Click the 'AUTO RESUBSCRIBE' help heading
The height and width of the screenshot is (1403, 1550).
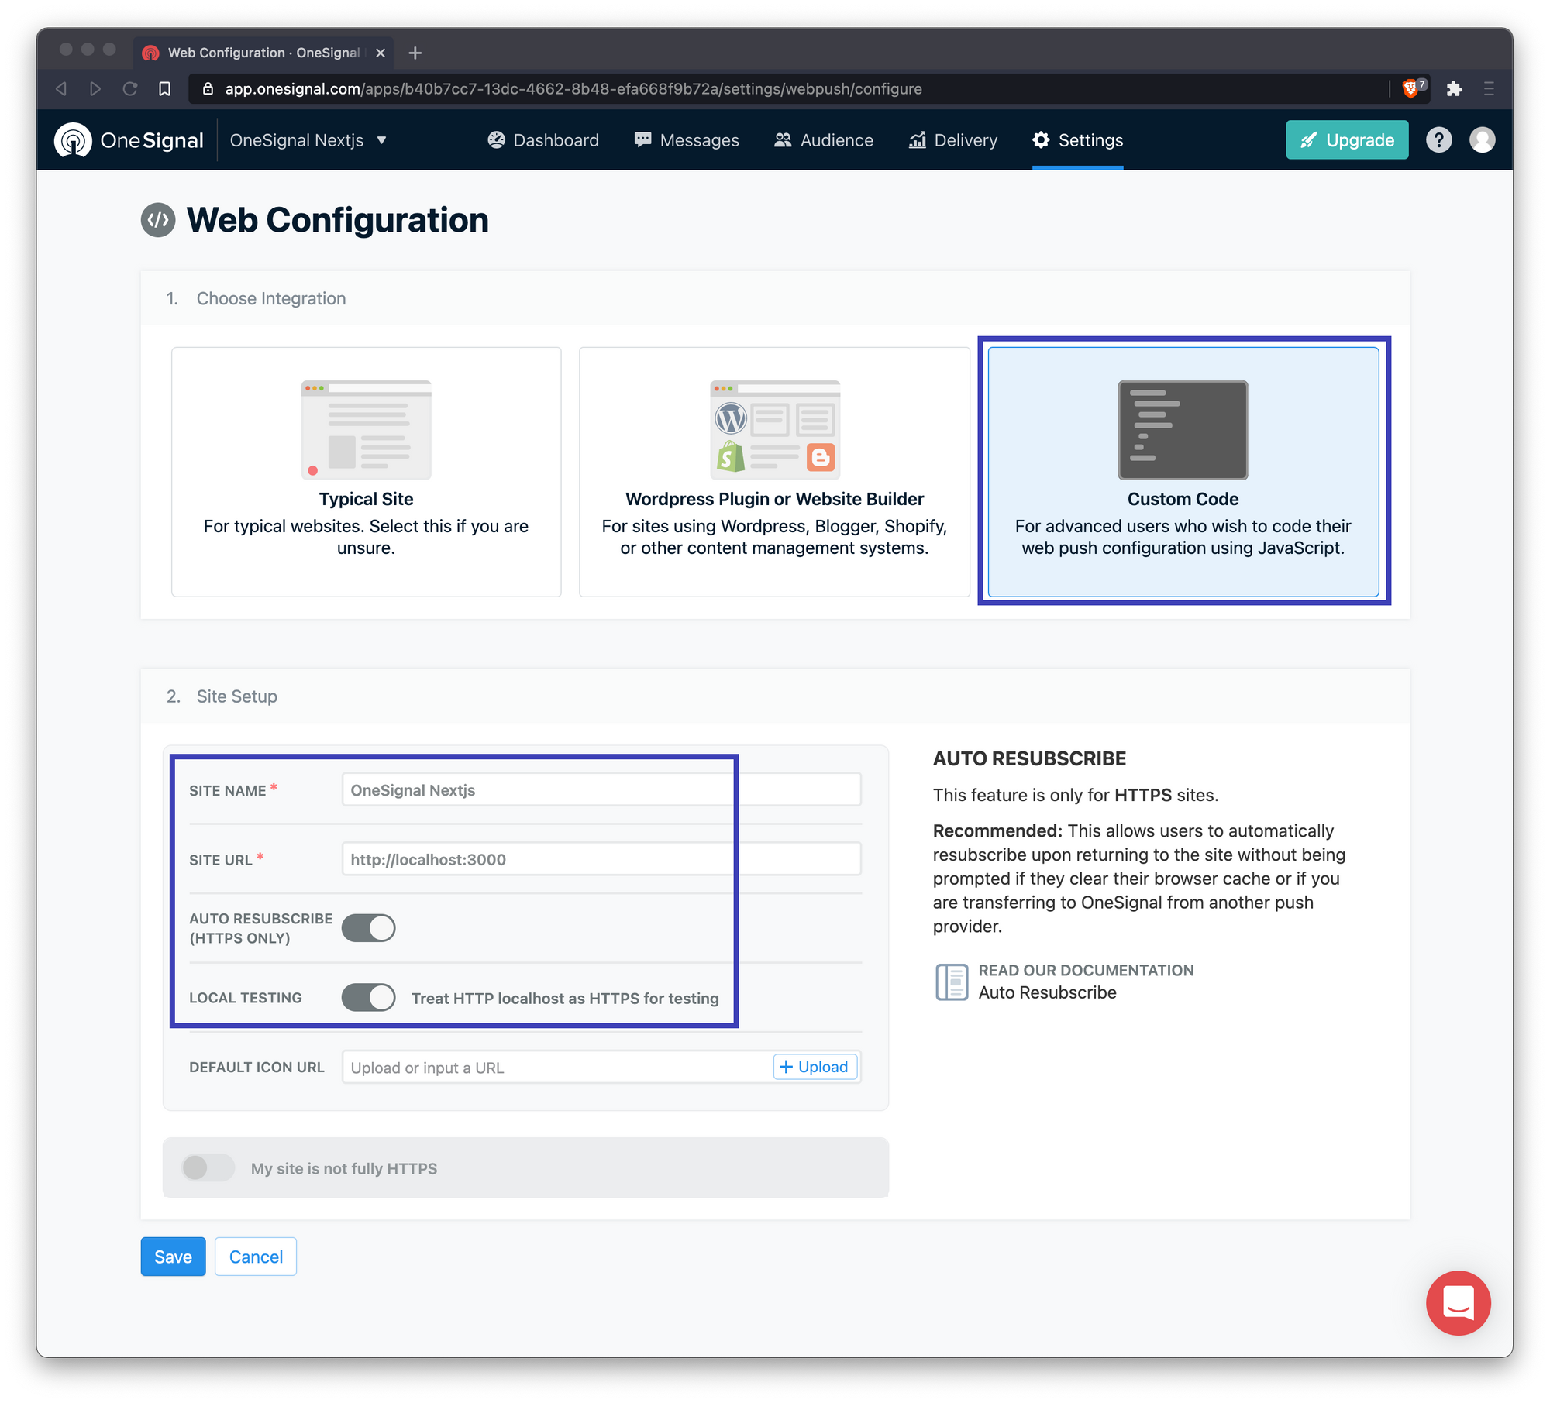click(1029, 758)
